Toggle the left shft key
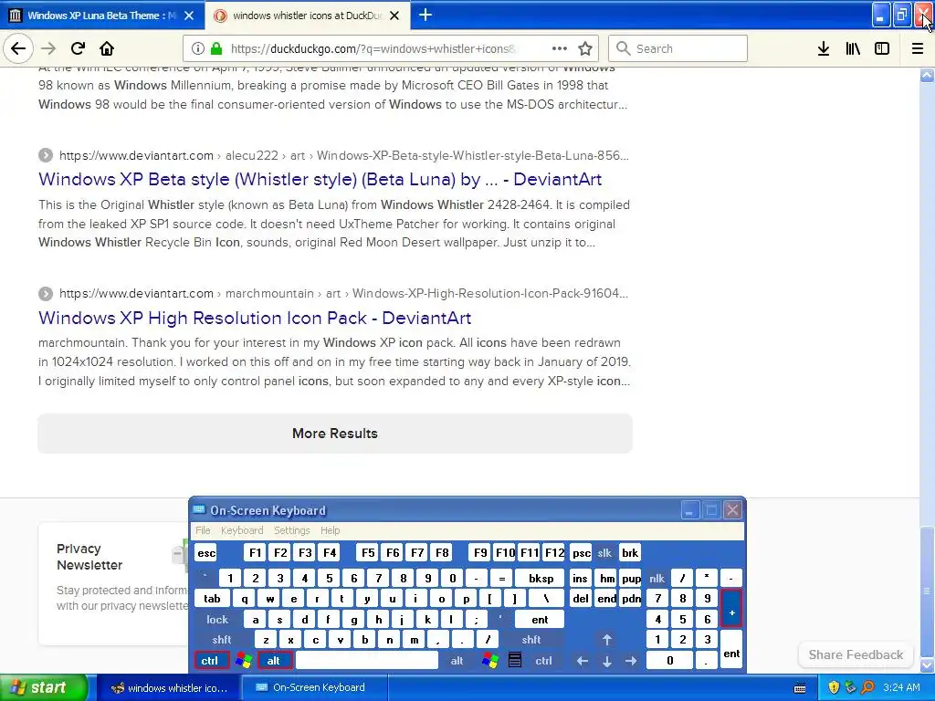Image resolution: width=935 pixels, height=701 pixels. 221,640
